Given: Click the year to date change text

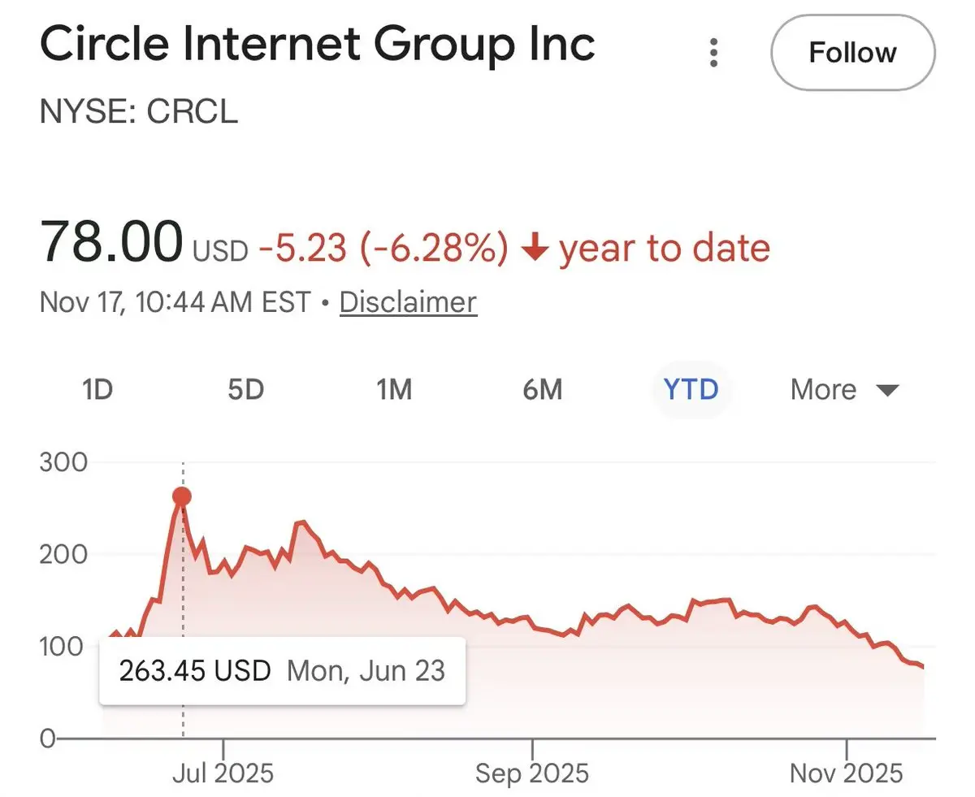Looking at the screenshot, I should 664,248.
